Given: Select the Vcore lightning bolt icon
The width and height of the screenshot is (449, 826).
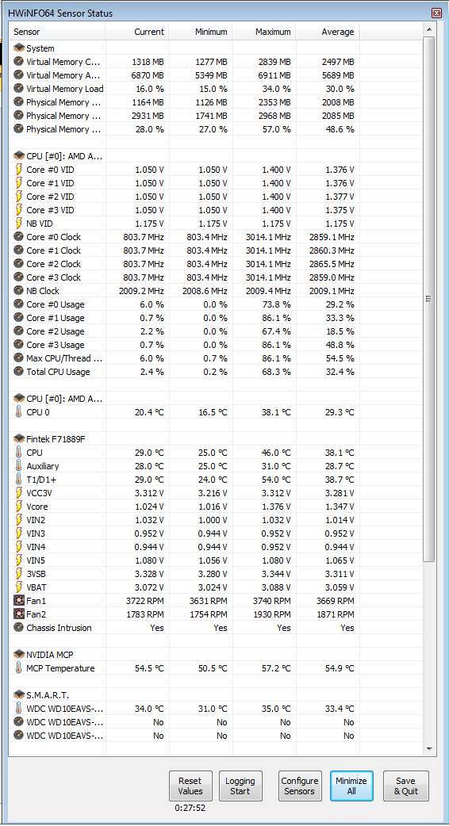Looking at the screenshot, I should [x=19, y=507].
